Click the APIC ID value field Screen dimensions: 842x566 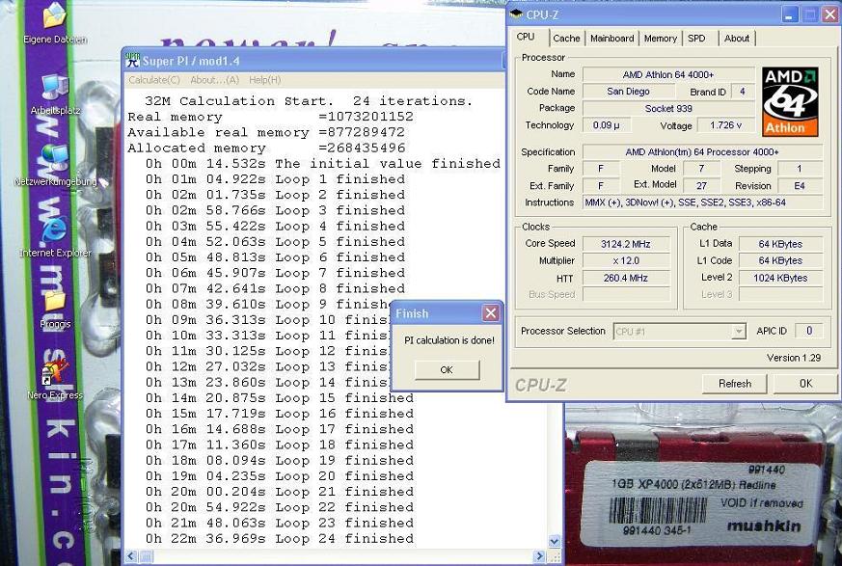(x=808, y=331)
